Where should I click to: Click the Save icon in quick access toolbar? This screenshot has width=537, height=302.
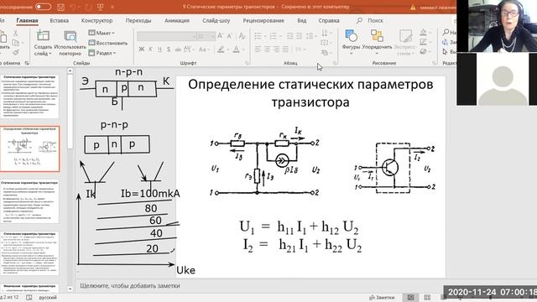[x=60, y=7]
